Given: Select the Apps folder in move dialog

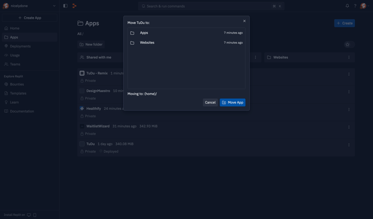Looking at the screenshot, I should (186, 33).
